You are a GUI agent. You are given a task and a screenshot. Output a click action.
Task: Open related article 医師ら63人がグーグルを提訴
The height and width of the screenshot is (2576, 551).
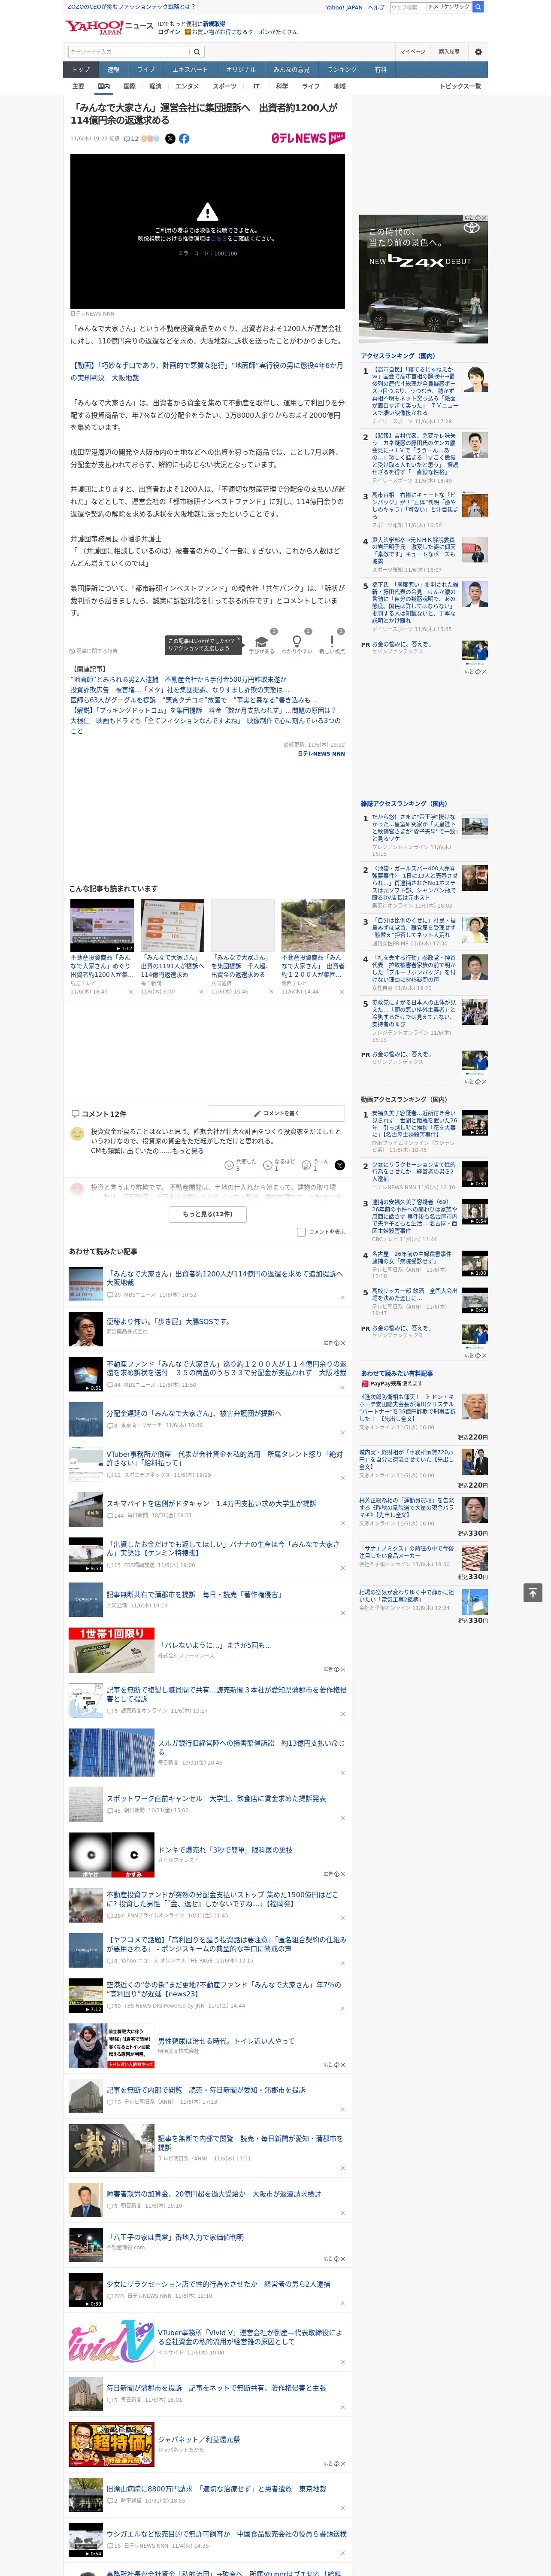pos(193,700)
